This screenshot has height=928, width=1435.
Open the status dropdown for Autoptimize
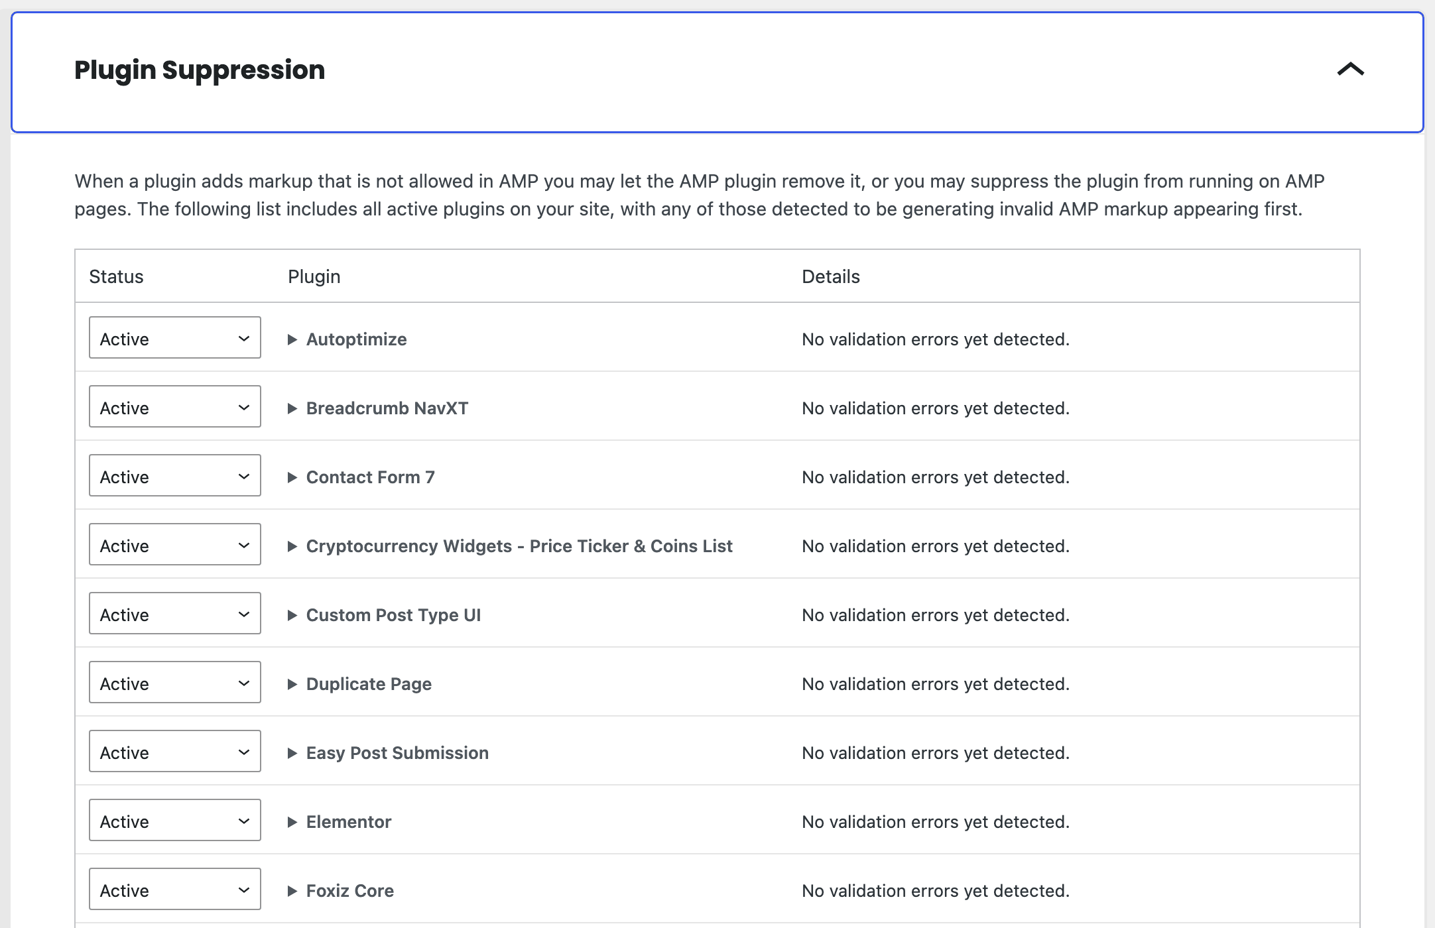point(175,337)
